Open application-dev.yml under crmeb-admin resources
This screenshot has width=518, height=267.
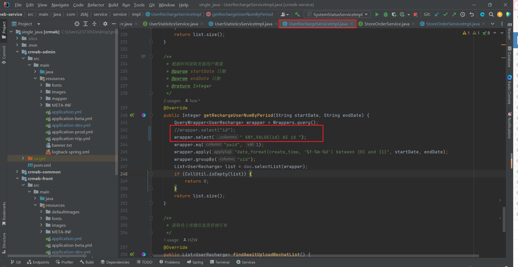click(71, 125)
